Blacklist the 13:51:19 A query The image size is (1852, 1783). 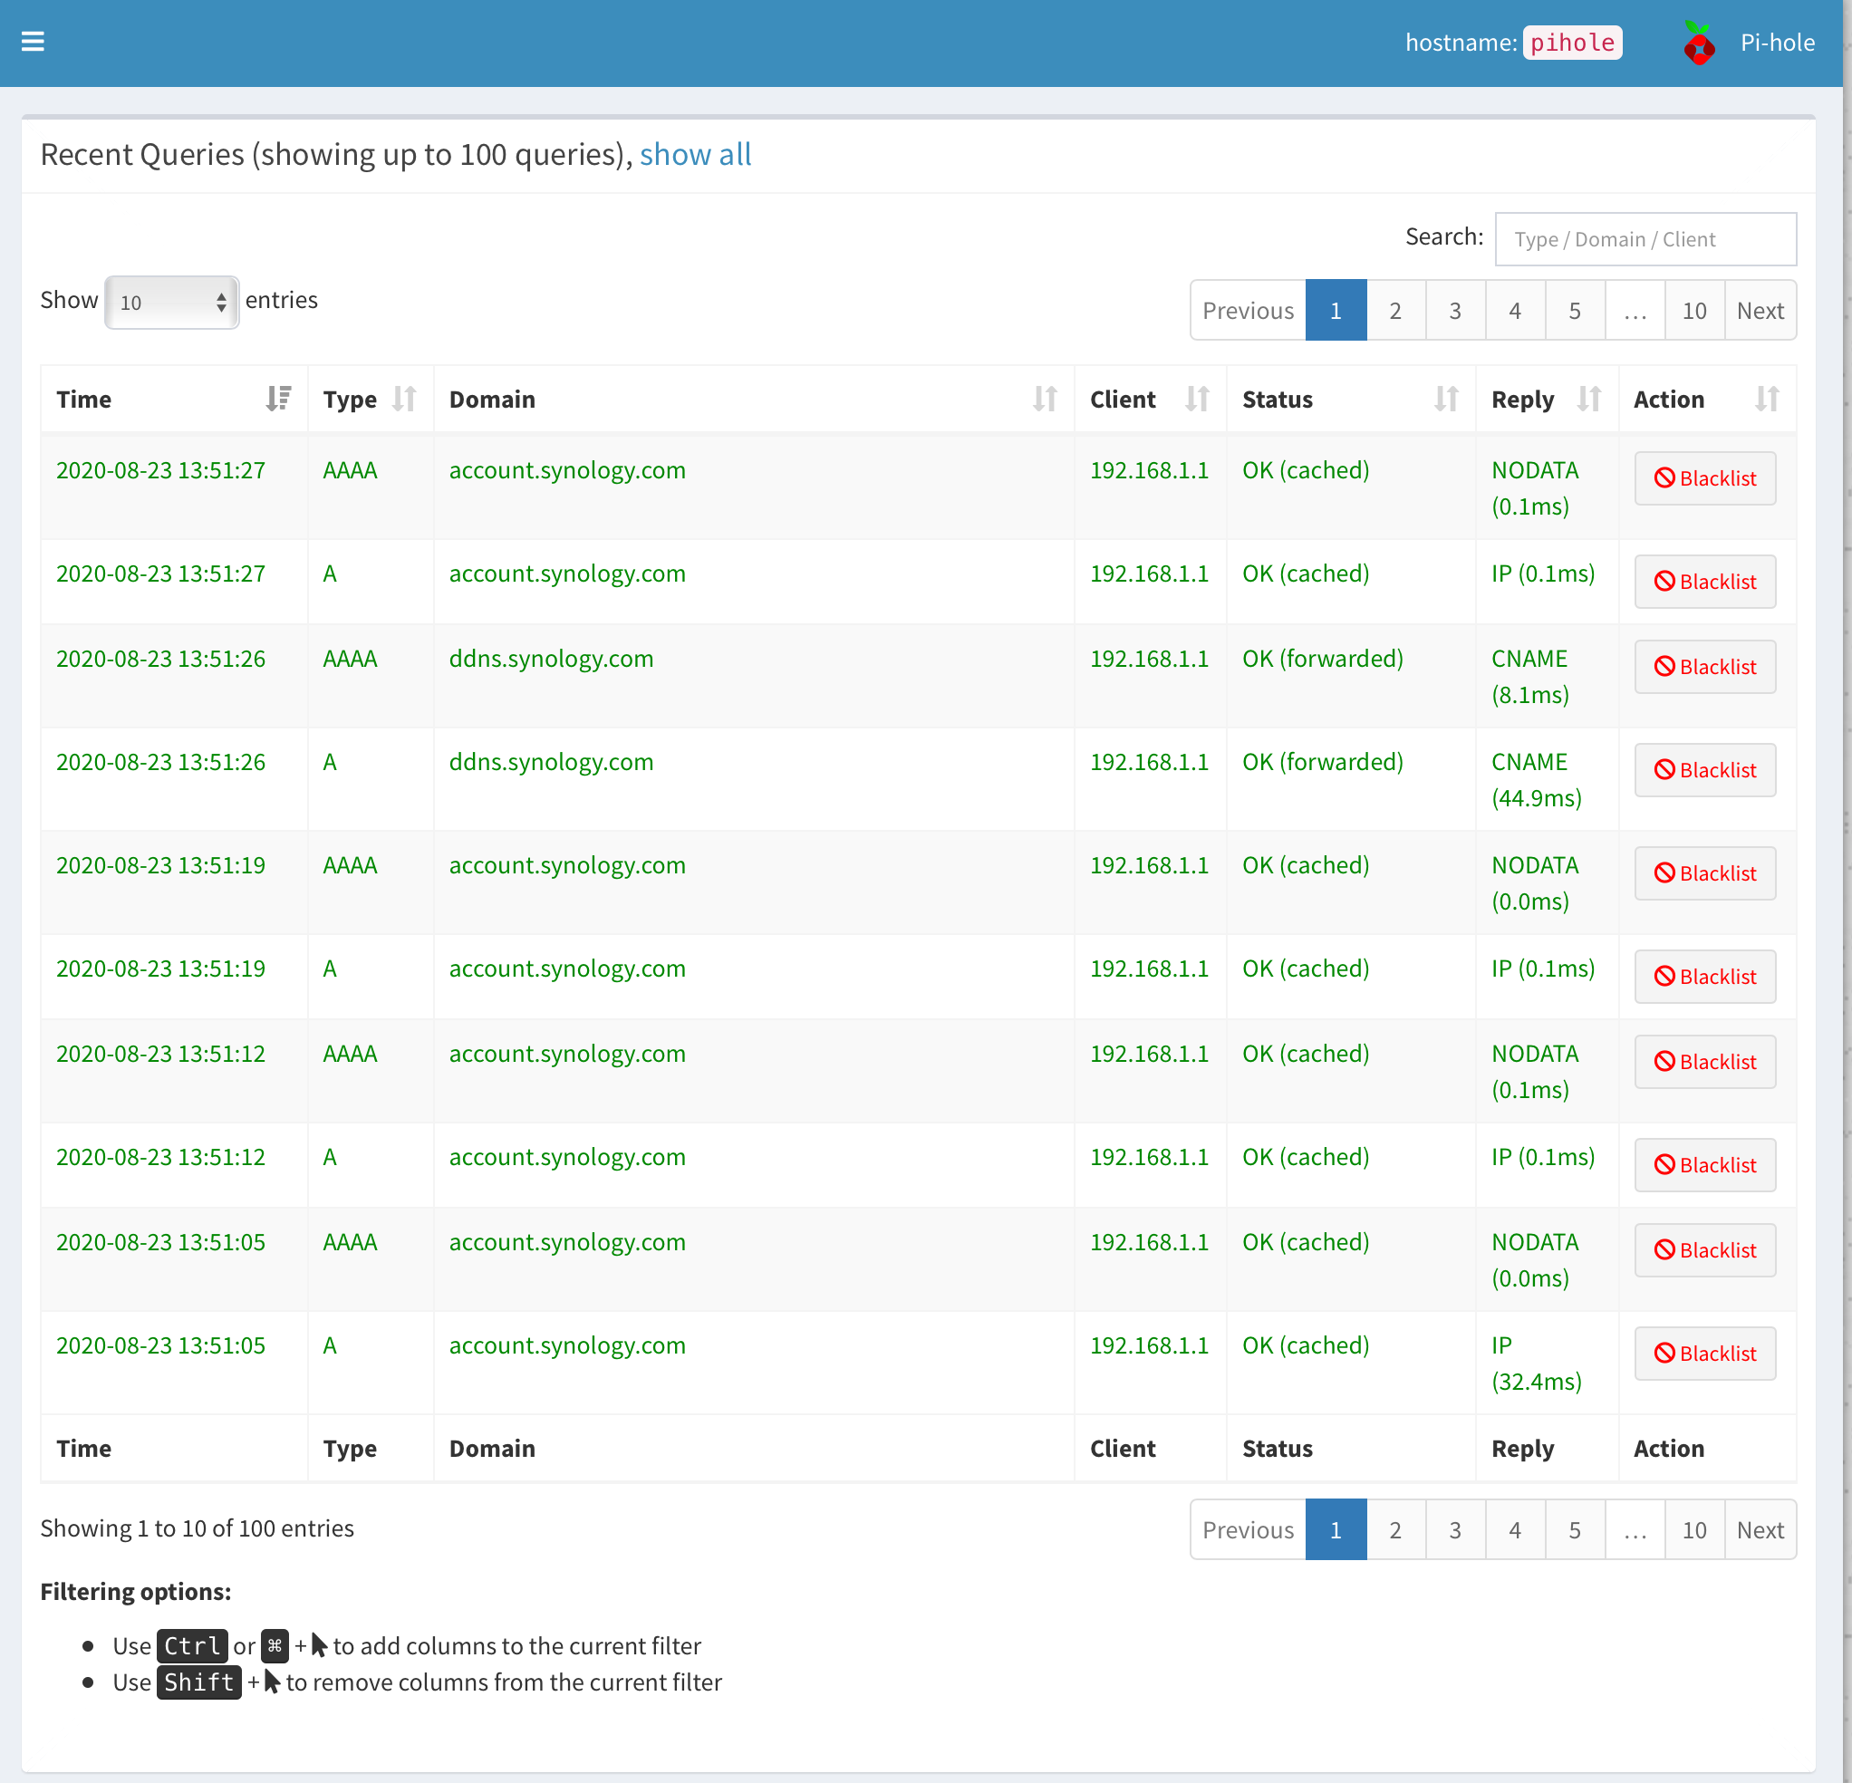click(x=1704, y=976)
